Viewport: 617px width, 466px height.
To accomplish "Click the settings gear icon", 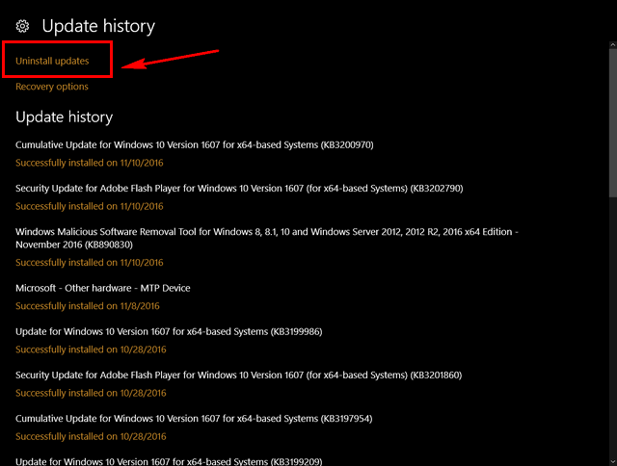I will (22, 26).
